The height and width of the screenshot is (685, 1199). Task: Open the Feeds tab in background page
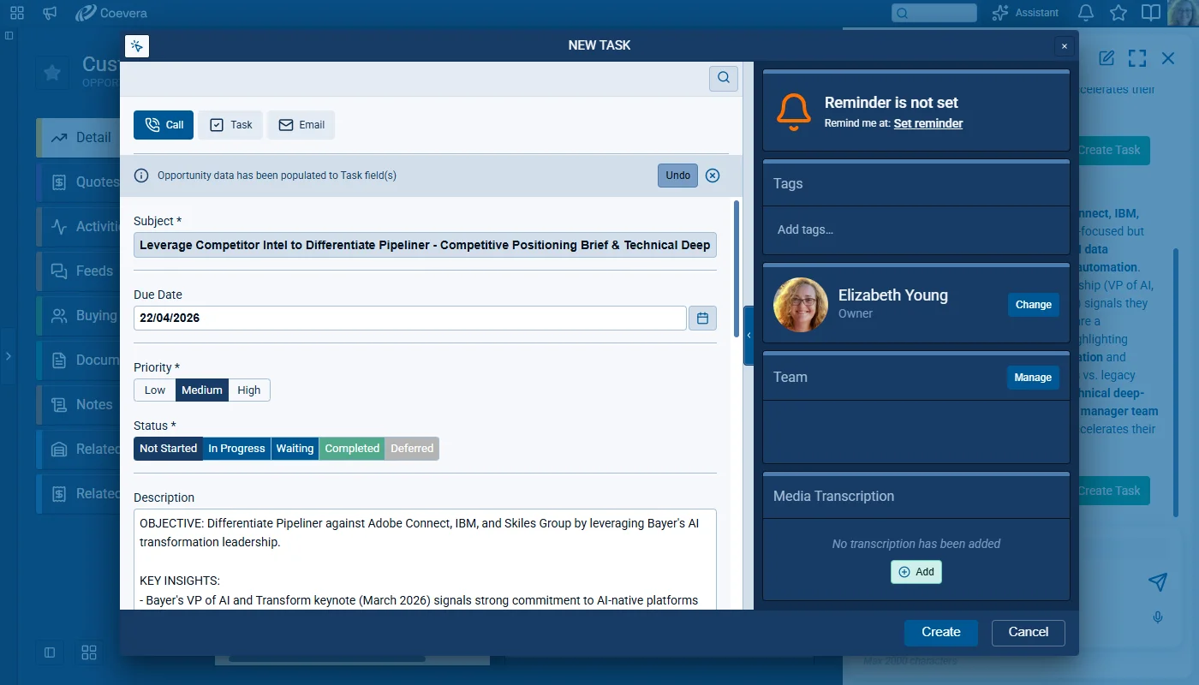tap(79, 271)
